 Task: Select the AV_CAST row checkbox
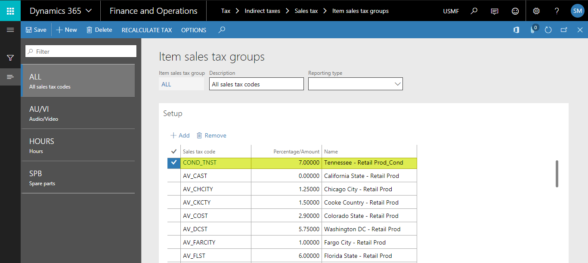coord(173,176)
